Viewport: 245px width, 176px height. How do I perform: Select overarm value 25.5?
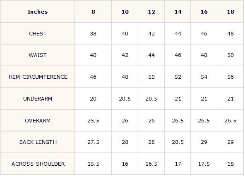pos(93,121)
